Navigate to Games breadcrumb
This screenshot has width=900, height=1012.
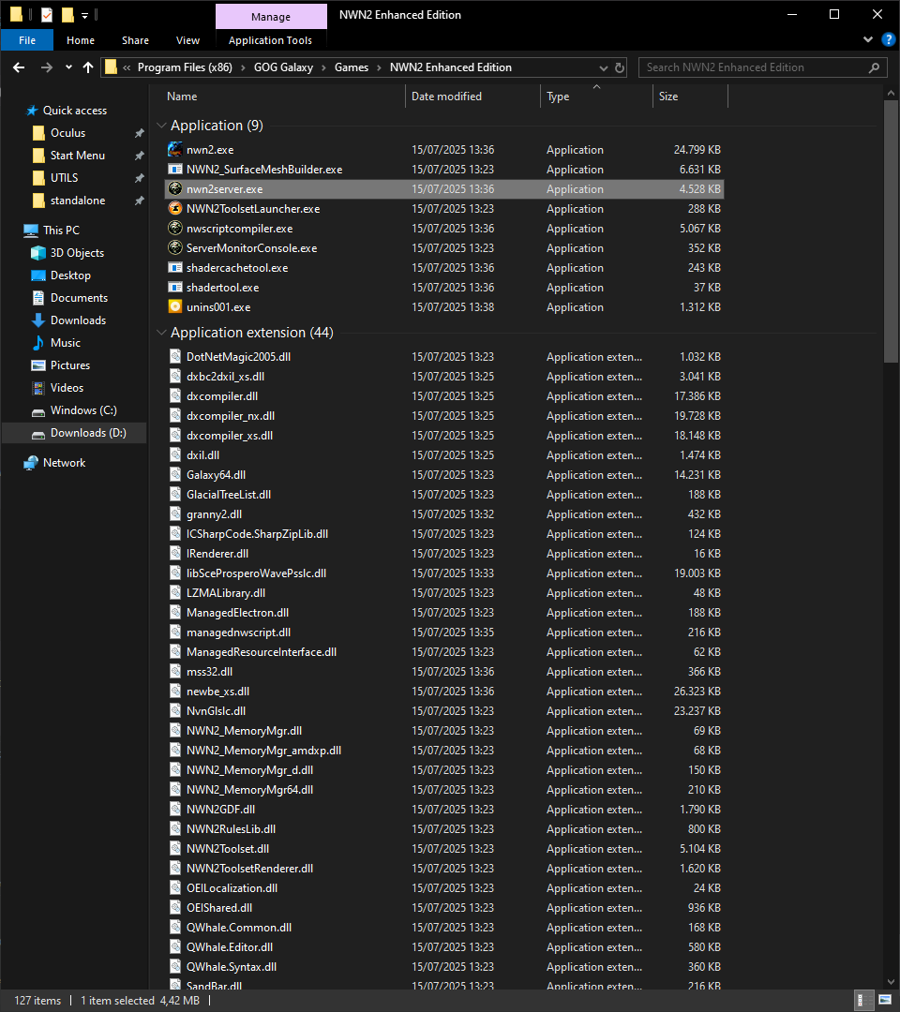tap(352, 67)
